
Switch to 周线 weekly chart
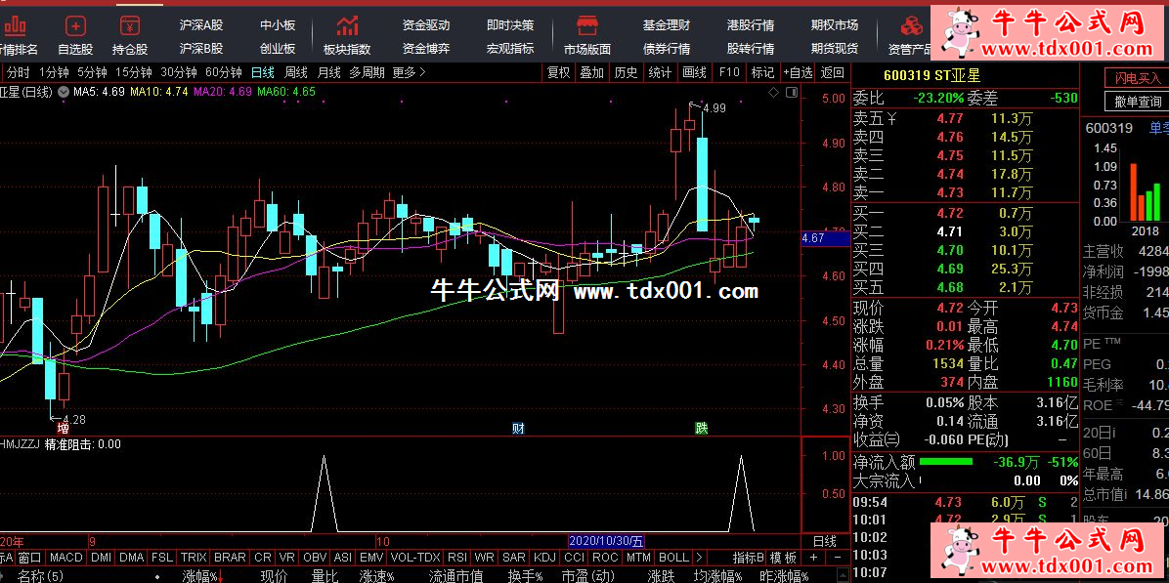tap(296, 72)
